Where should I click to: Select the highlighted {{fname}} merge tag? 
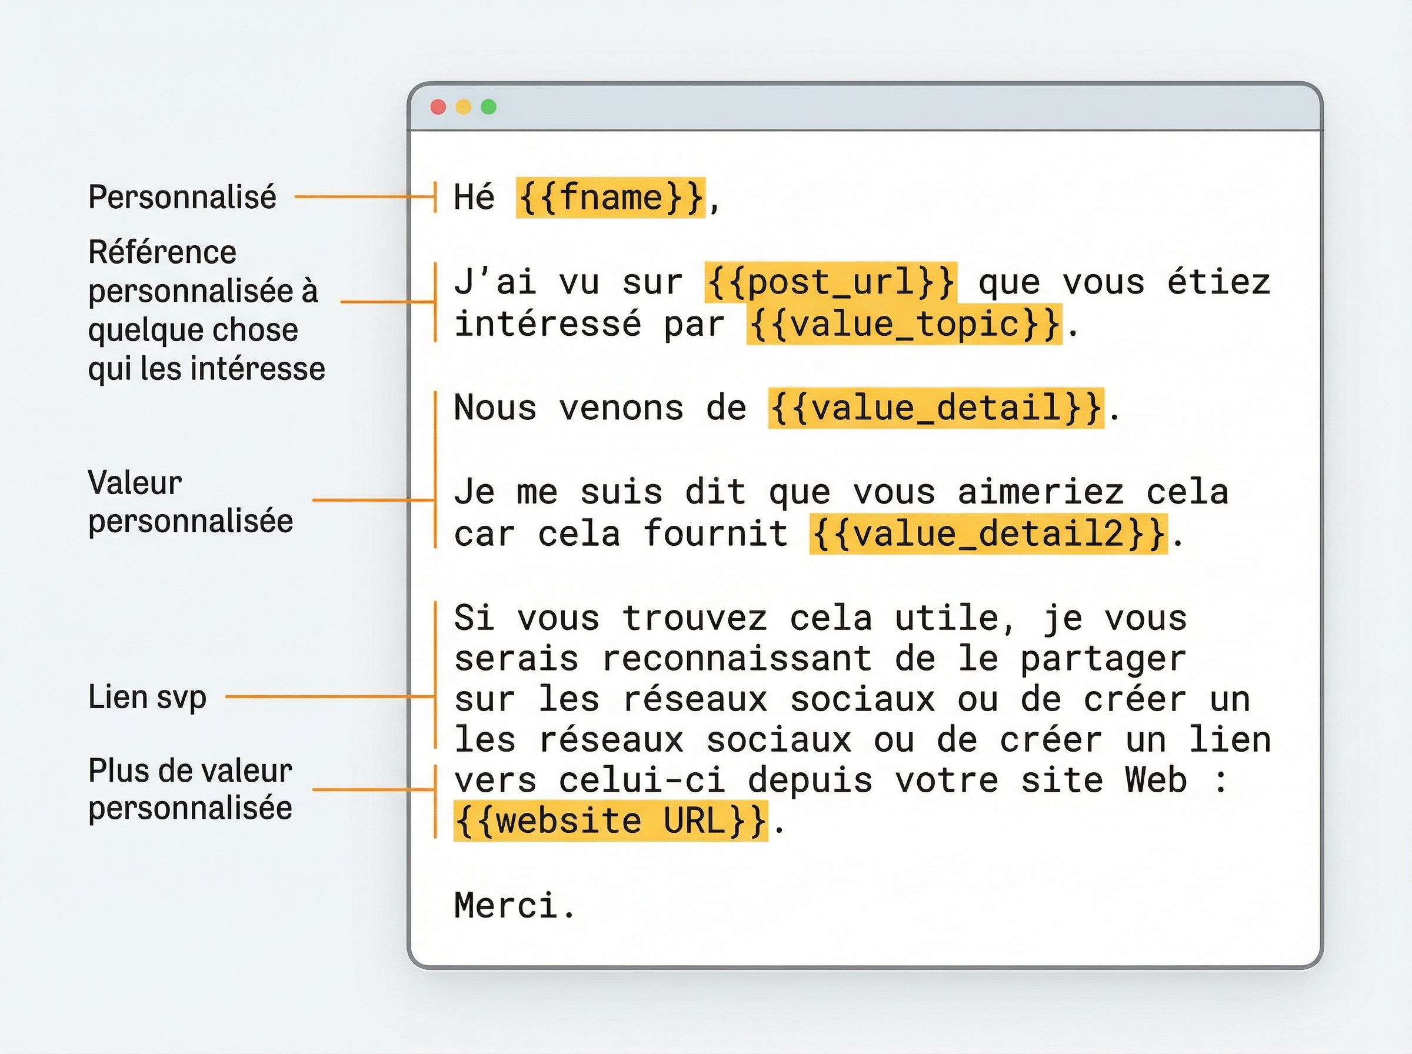pos(611,196)
